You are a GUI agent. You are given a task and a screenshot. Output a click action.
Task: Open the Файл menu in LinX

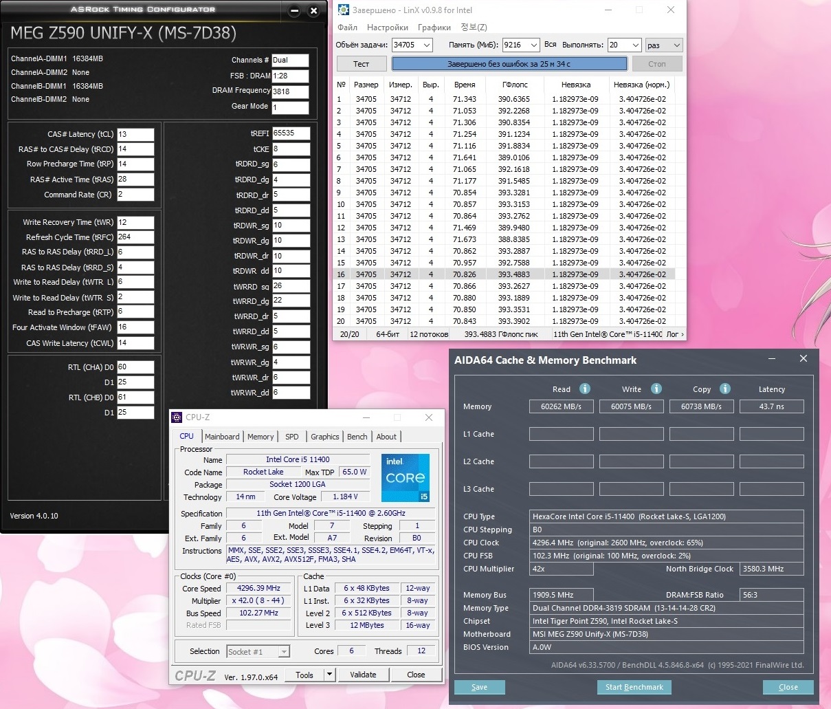pos(347,28)
